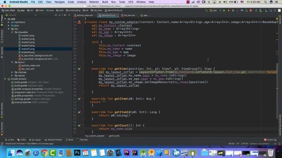Open the Refactor menu

click(94, 2)
